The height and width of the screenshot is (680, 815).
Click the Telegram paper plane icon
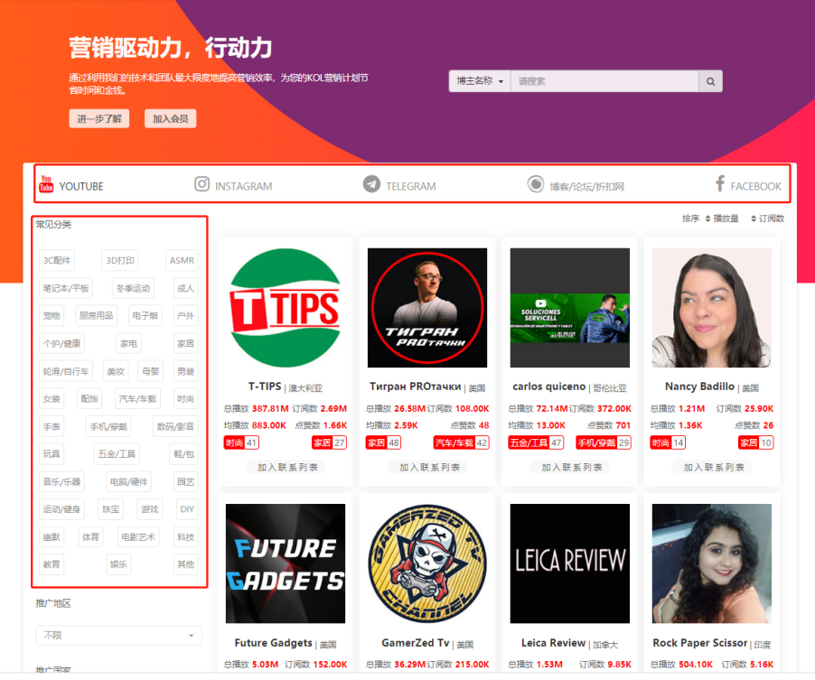[x=371, y=184]
